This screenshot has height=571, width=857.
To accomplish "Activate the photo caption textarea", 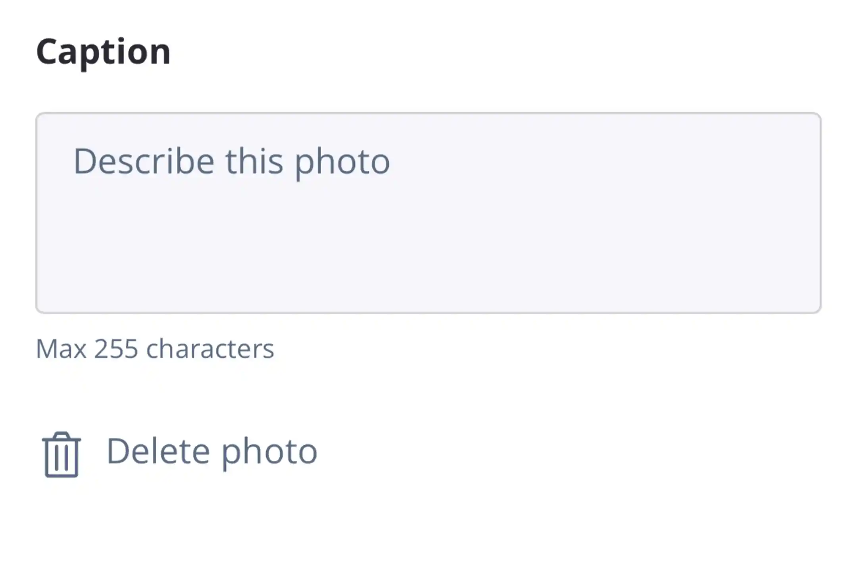I will click(428, 213).
